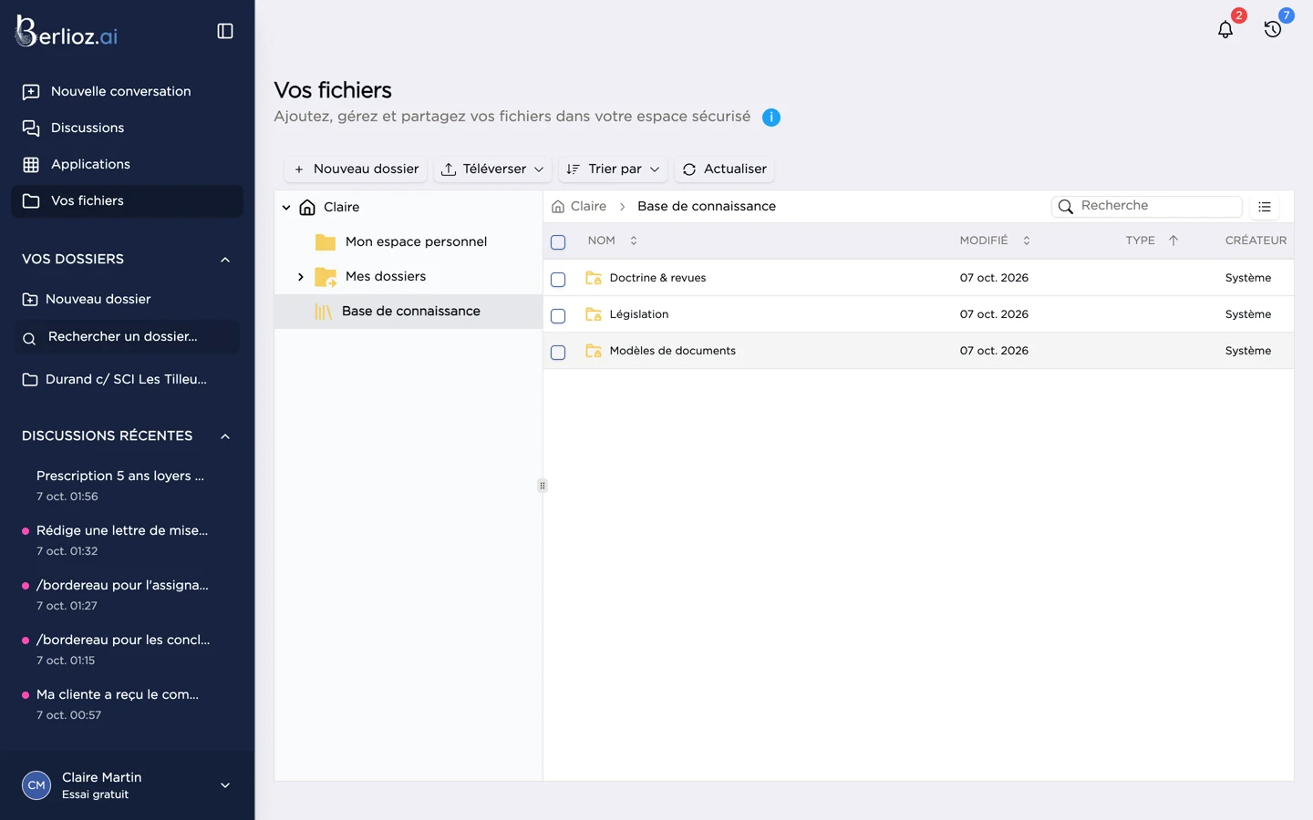The image size is (1313, 820).
Task: Switch list view layout icon
Action: tap(1265, 207)
